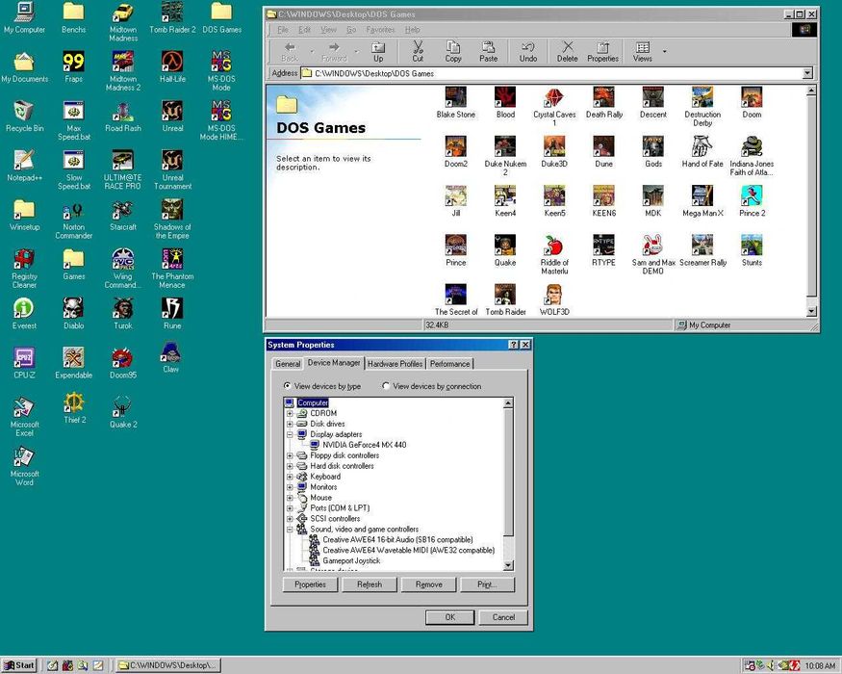Viewport: 842px width, 674px height.
Task: Click OK in System Properties
Action: pyautogui.click(x=450, y=617)
